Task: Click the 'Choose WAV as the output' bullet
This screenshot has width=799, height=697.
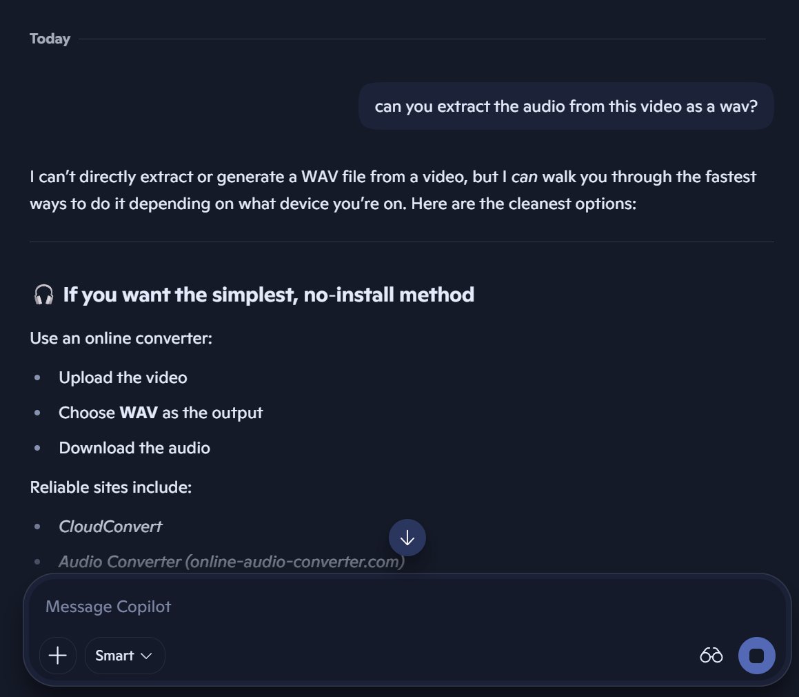Action: 161,413
